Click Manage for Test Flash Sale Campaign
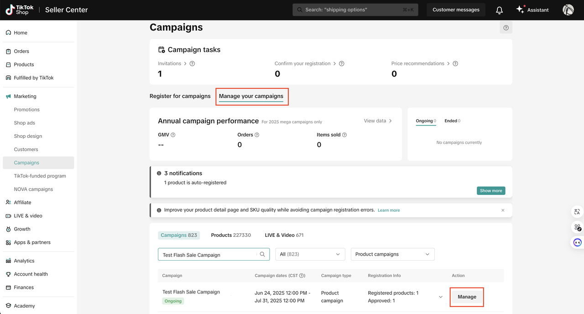Screen dimensions: 584x314 467,297
